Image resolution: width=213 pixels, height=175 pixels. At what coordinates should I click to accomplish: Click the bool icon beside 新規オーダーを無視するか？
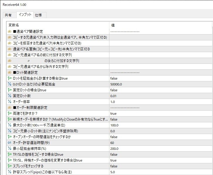[x=9, y=119]
